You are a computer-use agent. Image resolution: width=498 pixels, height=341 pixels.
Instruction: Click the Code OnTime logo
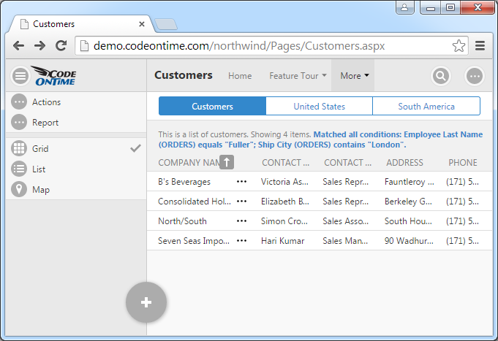[x=54, y=76]
